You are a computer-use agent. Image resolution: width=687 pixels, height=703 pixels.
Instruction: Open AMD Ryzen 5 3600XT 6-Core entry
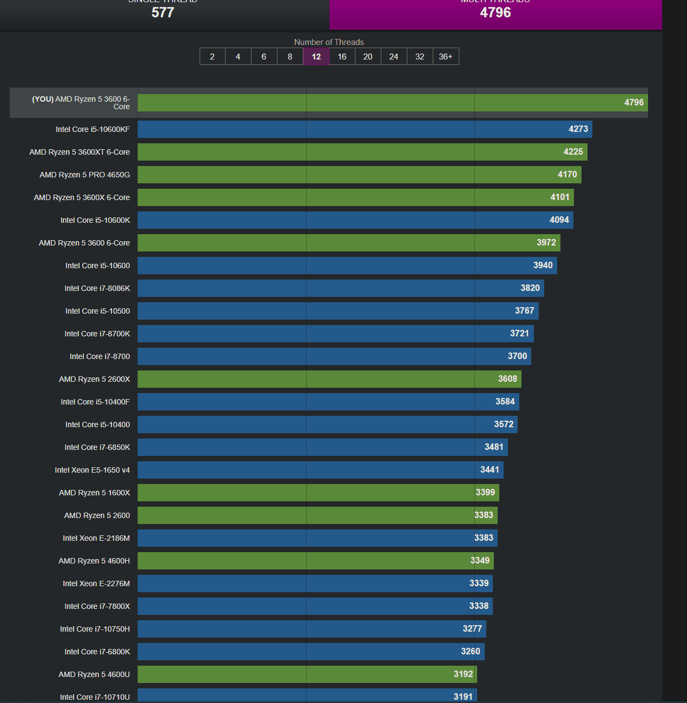80,152
